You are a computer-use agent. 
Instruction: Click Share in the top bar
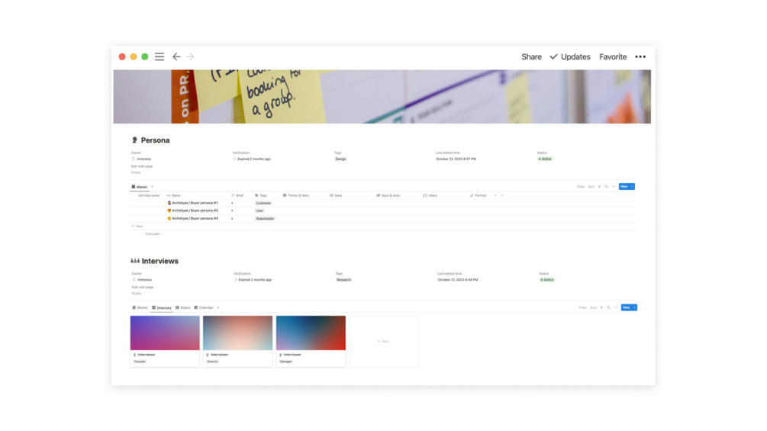point(531,56)
